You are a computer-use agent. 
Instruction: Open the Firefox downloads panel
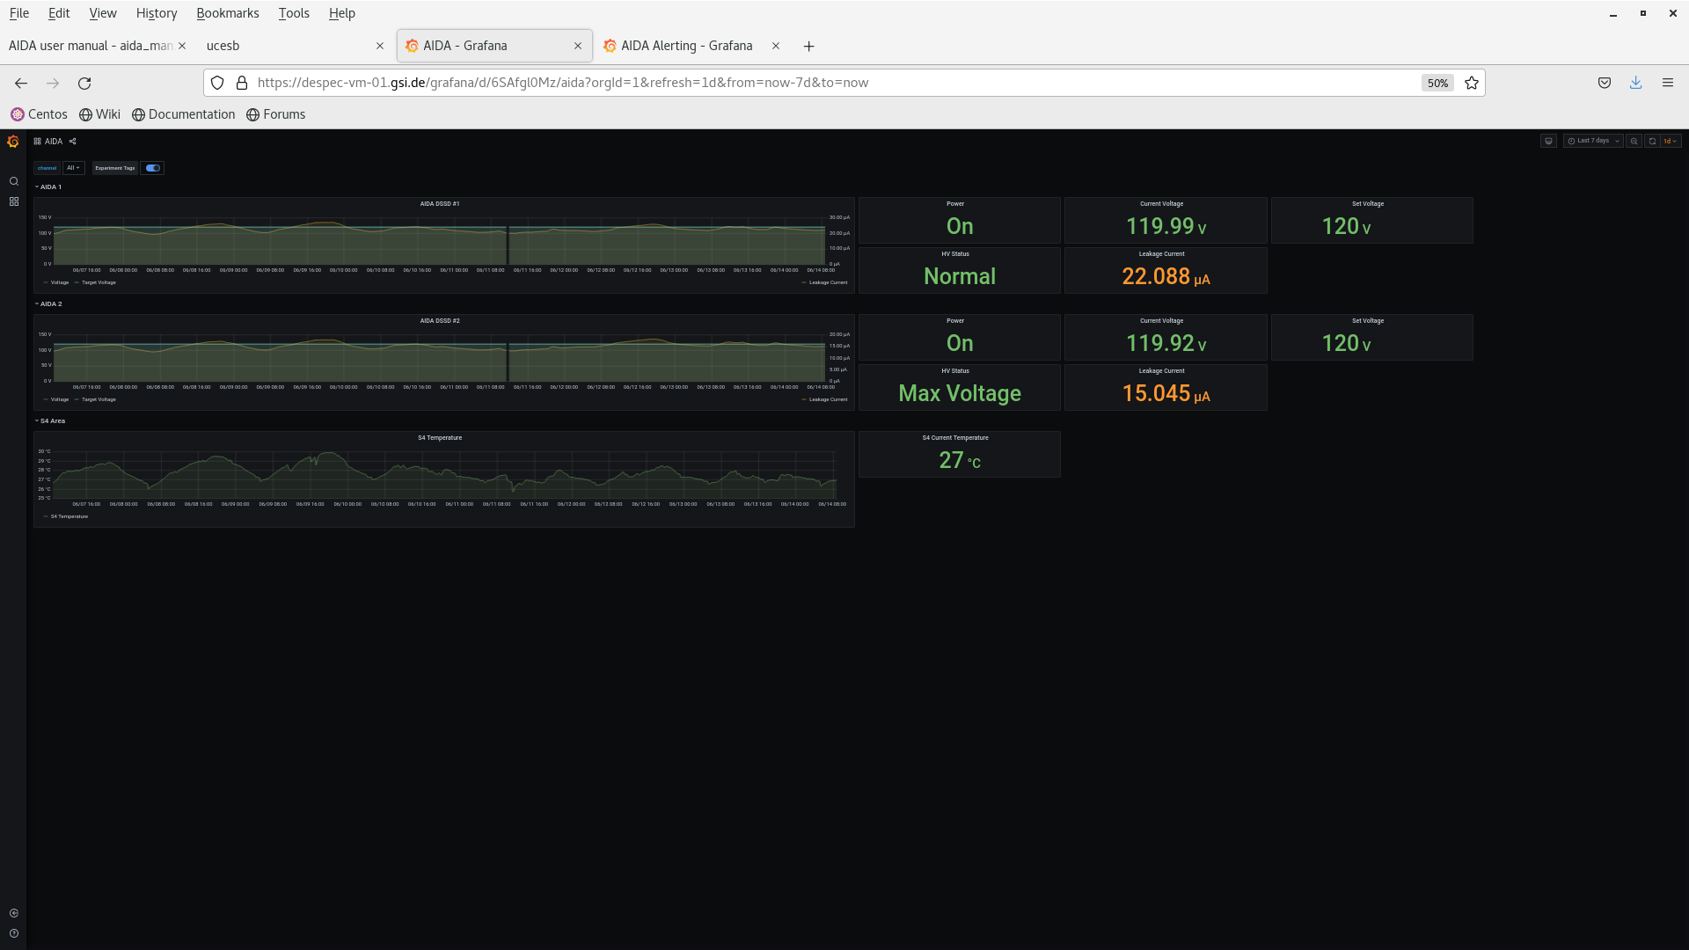[1636, 83]
